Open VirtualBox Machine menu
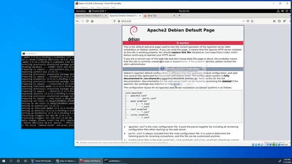Viewport: 292px width, 164px height. 84,7
